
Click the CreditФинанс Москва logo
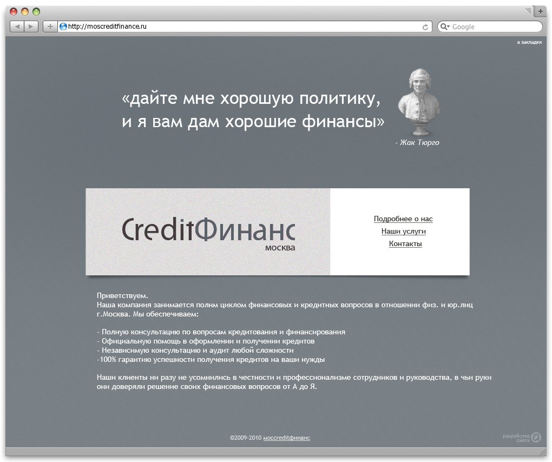point(208,233)
